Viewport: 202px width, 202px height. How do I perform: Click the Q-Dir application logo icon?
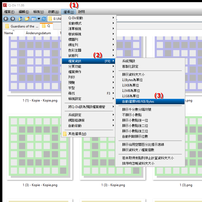pyautogui.click(x=5, y=5)
